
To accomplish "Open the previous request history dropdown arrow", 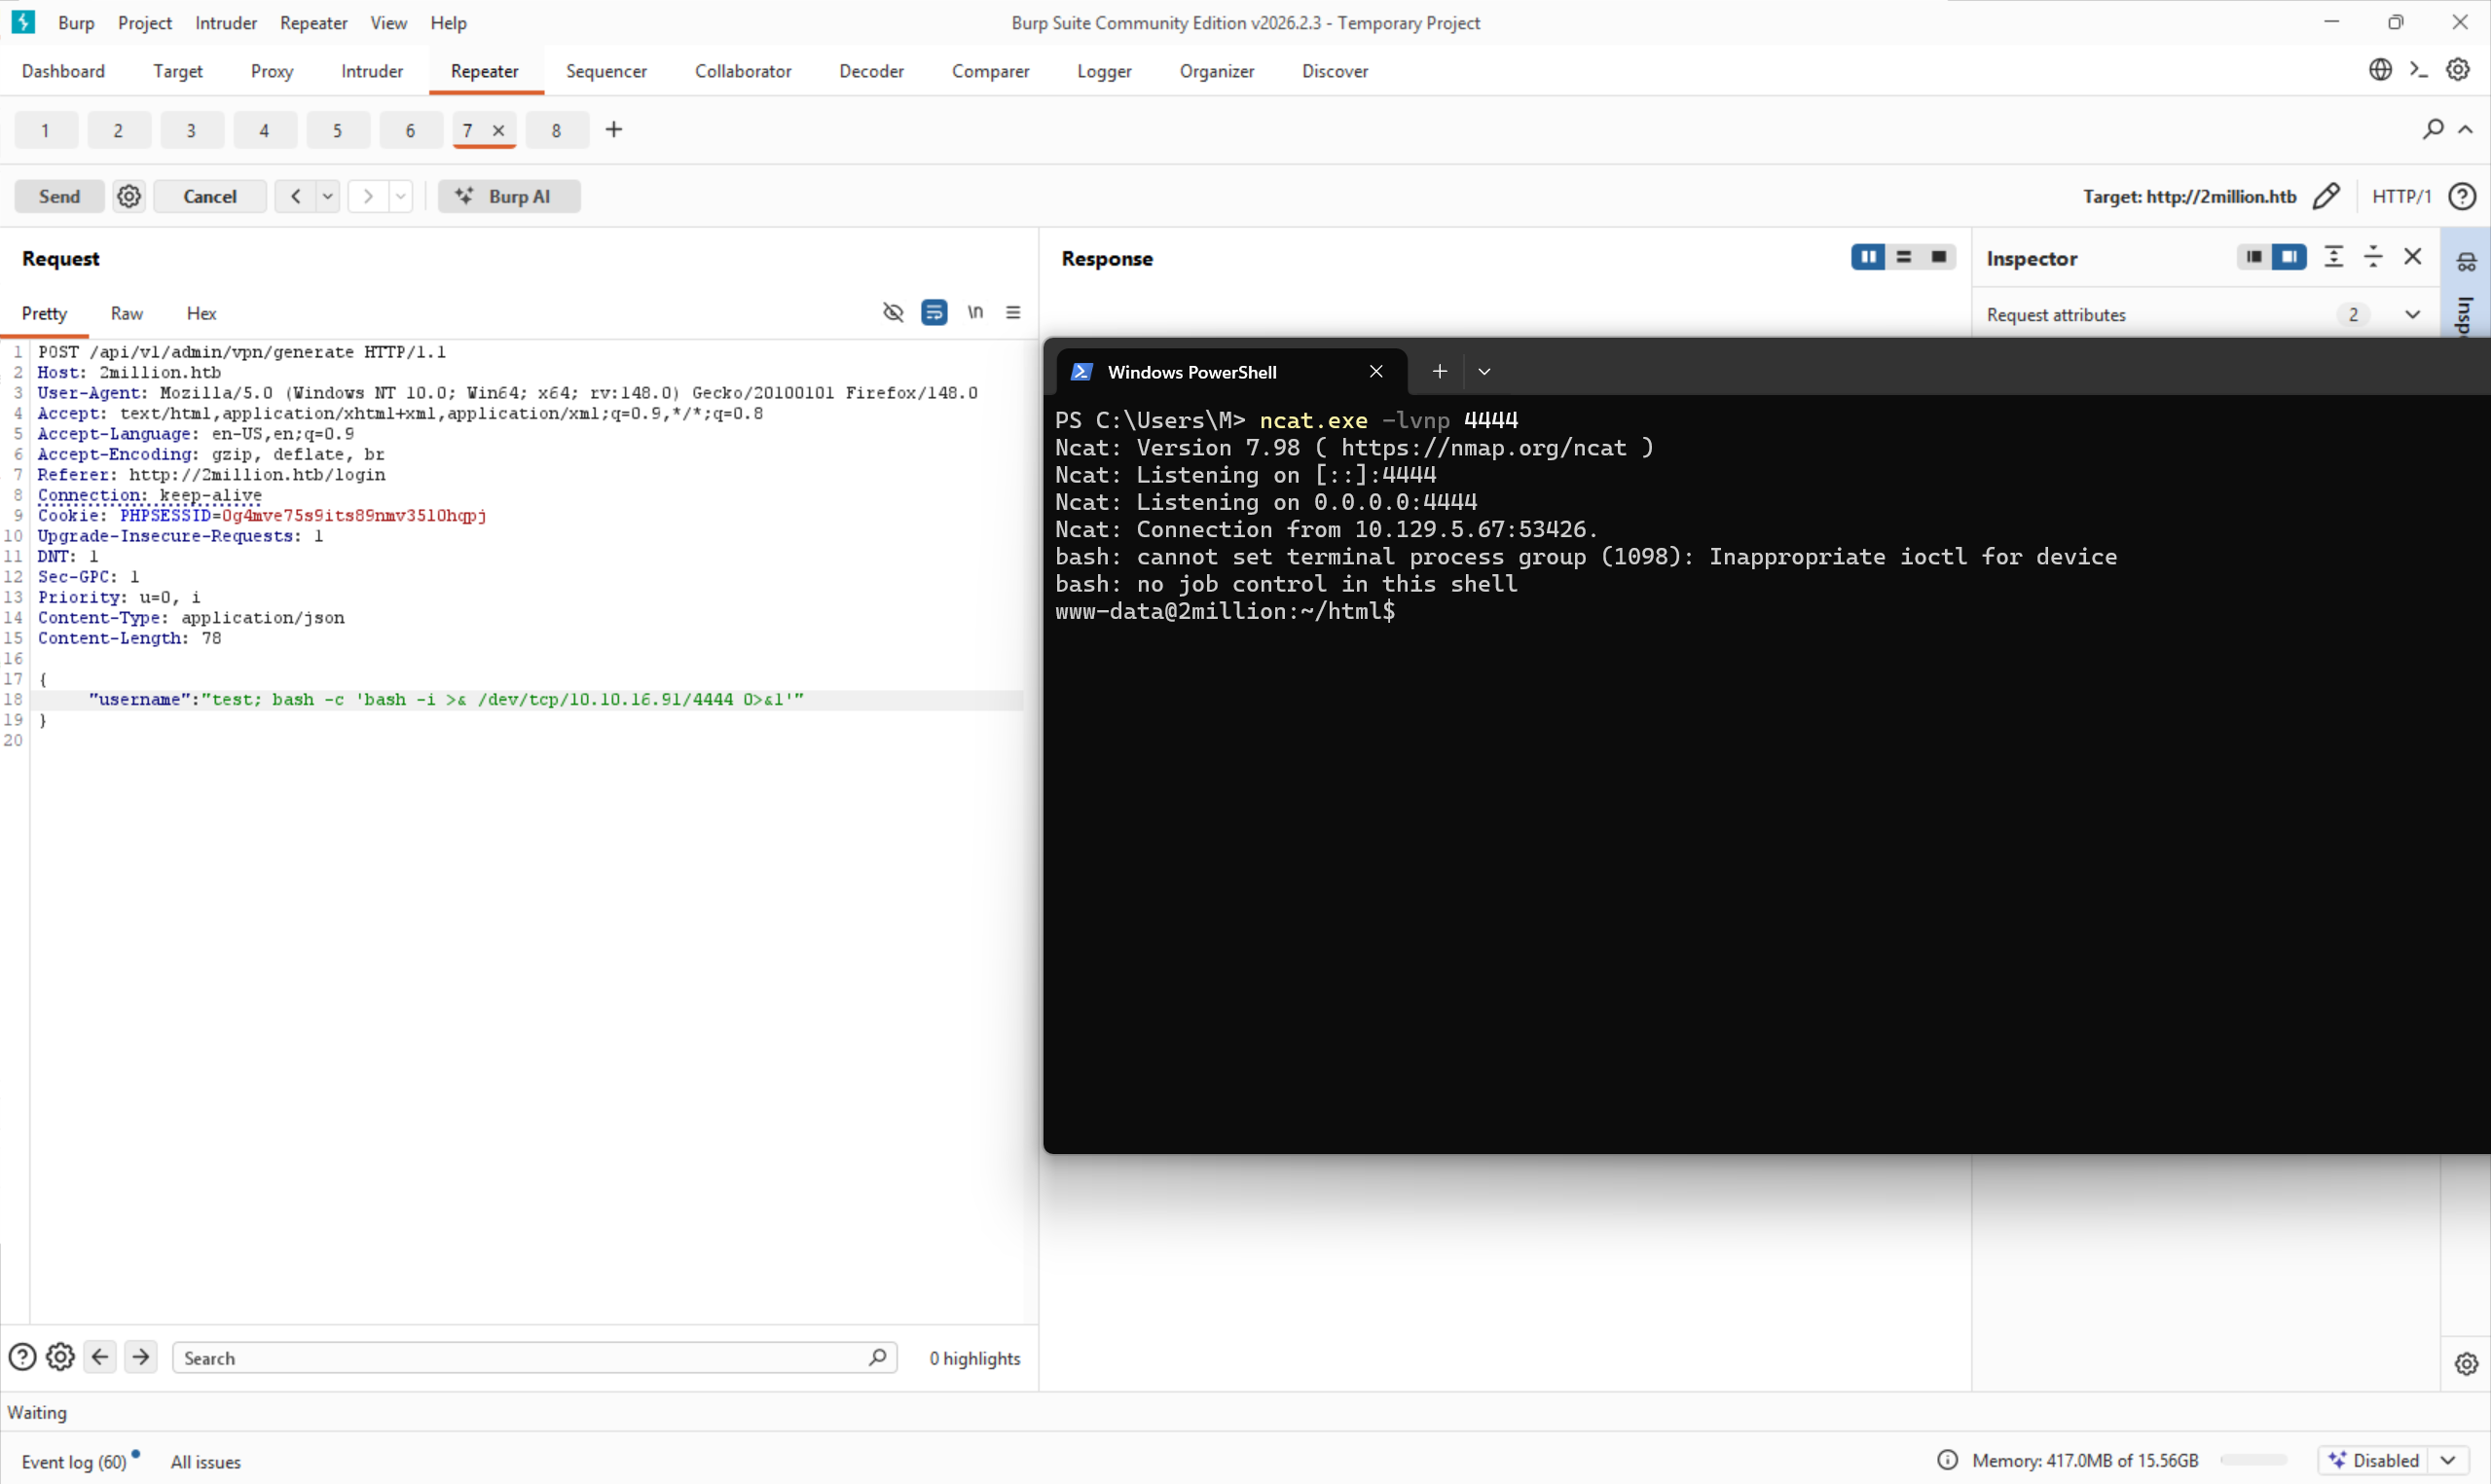I will (x=328, y=196).
